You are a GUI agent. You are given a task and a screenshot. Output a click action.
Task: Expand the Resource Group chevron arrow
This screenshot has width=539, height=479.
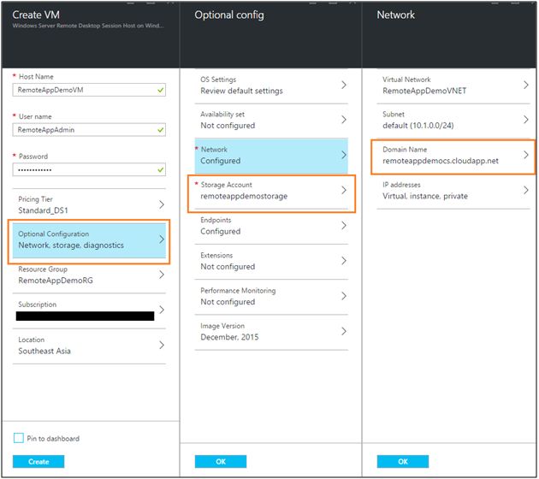[161, 275]
